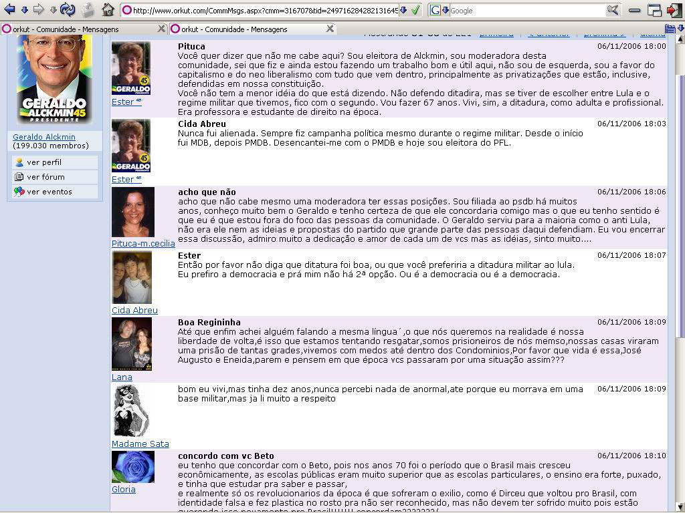685x513 pixels.
Task: Open Lana's avatar photo
Action: coord(132,344)
